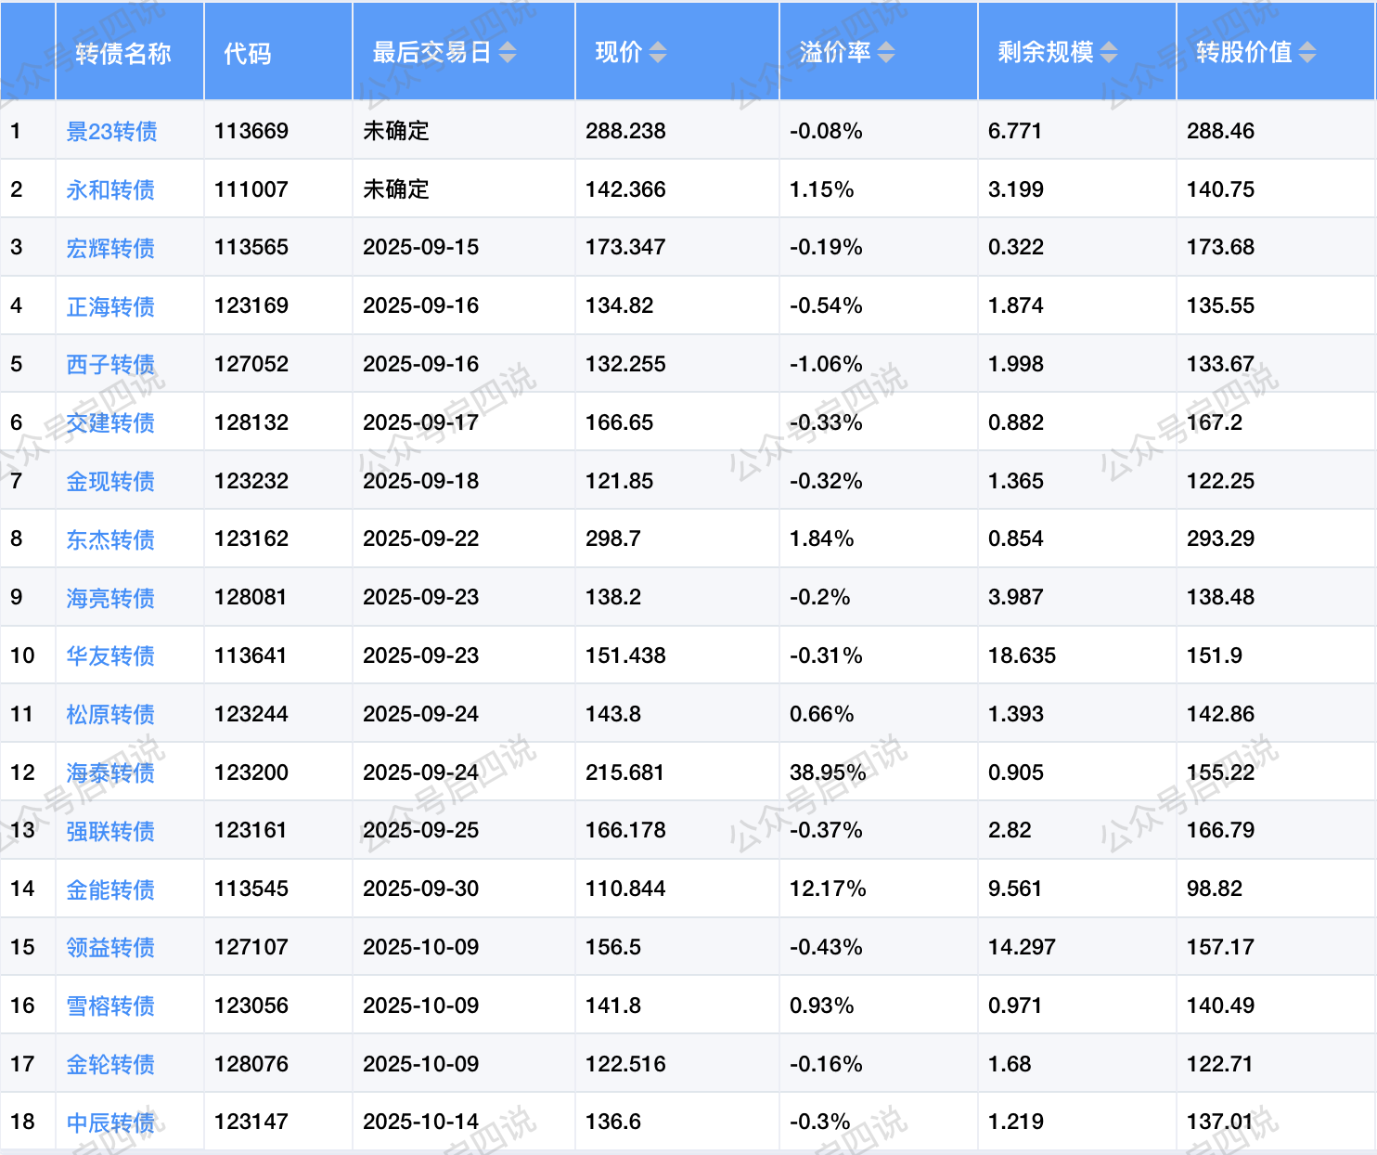Viewport: 1377px width, 1155px height.
Task: Click sort icon beside 最后交易日 header
Action: click(508, 53)
